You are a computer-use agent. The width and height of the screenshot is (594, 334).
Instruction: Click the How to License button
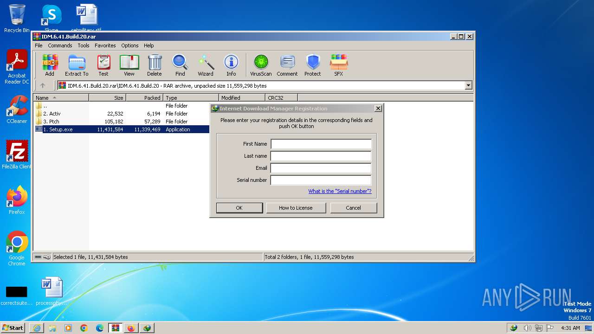click(296, 208)
